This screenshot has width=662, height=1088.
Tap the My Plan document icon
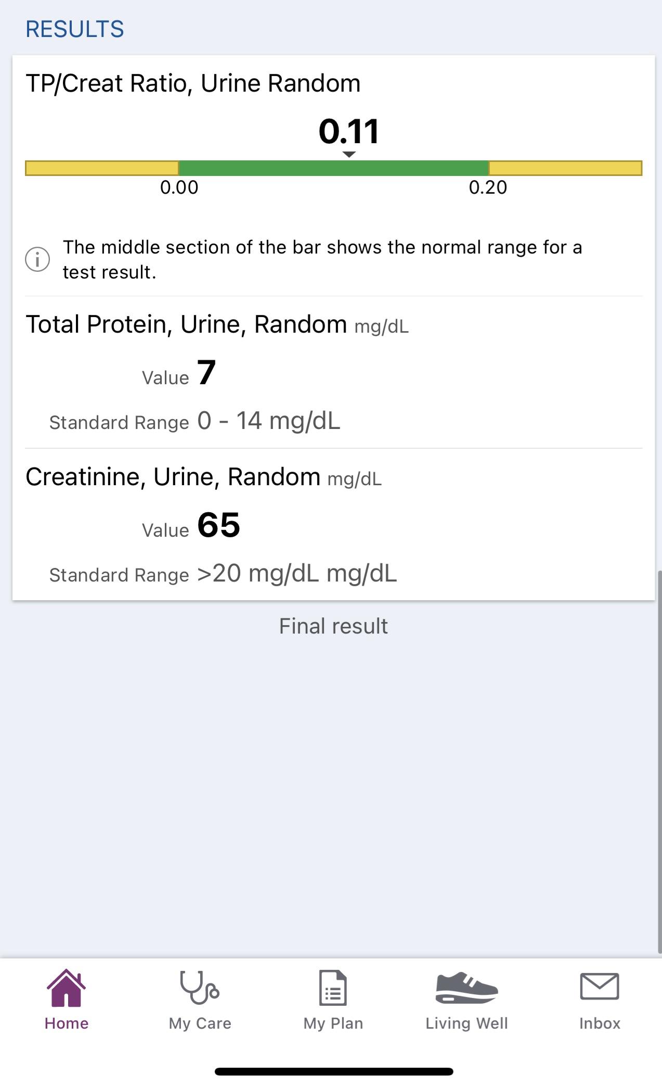(333, 988)
